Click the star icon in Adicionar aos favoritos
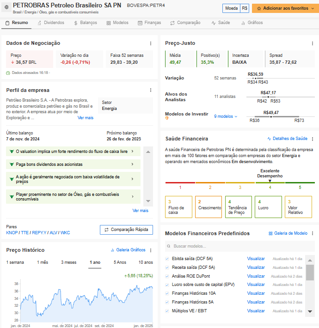This screenshot has height=328, width=319. click(259, 9)
